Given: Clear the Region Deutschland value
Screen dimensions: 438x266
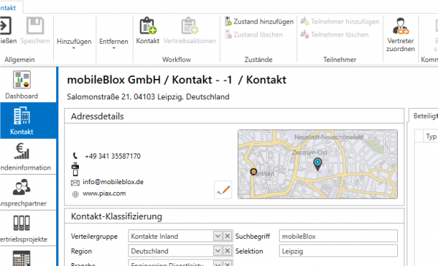Looking at the screenshot, I should coord(227,251).
